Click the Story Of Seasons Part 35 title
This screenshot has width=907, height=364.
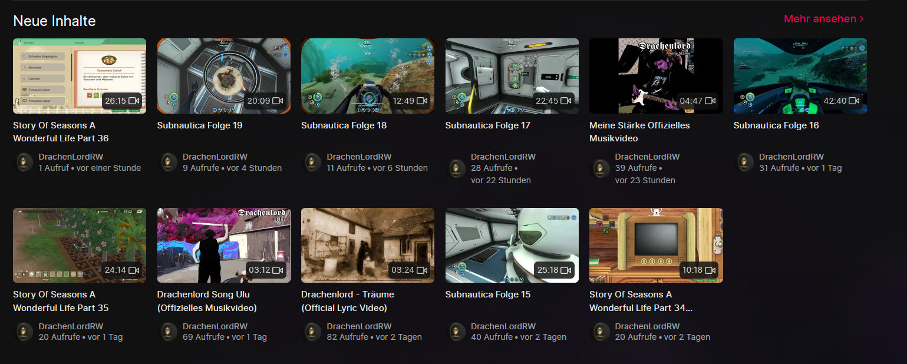(x=61, y=301)
